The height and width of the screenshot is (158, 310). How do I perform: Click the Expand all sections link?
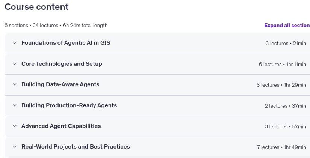[287, 25]
